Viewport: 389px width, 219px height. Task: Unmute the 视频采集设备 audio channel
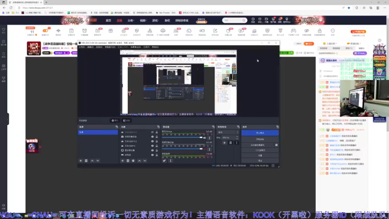[x=205, y=149]
